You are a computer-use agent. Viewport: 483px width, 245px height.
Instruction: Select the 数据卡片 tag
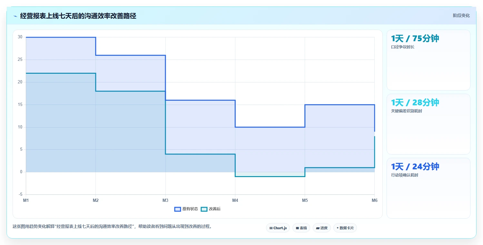pyautogui.click(x=345, y=228)
